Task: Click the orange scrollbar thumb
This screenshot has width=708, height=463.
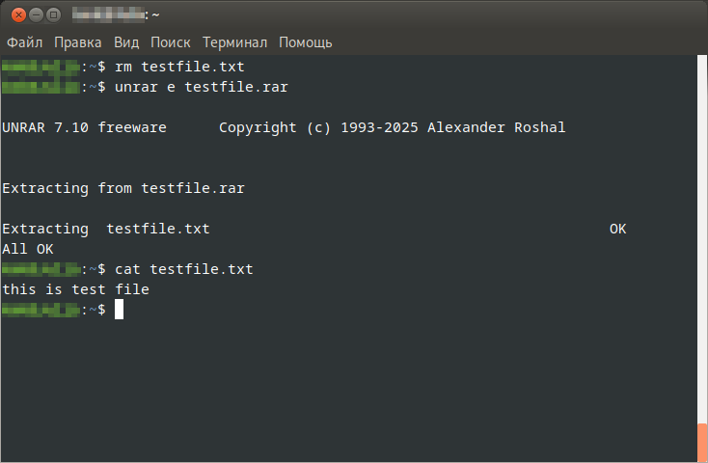Action: click(x=702, y=443)
